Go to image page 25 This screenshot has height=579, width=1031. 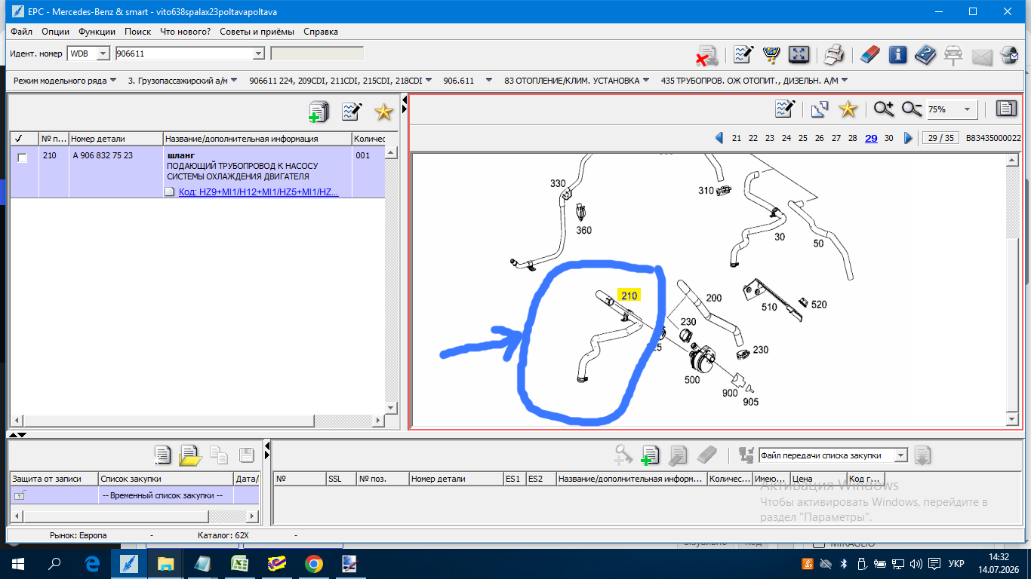click(x=803, y=138)
